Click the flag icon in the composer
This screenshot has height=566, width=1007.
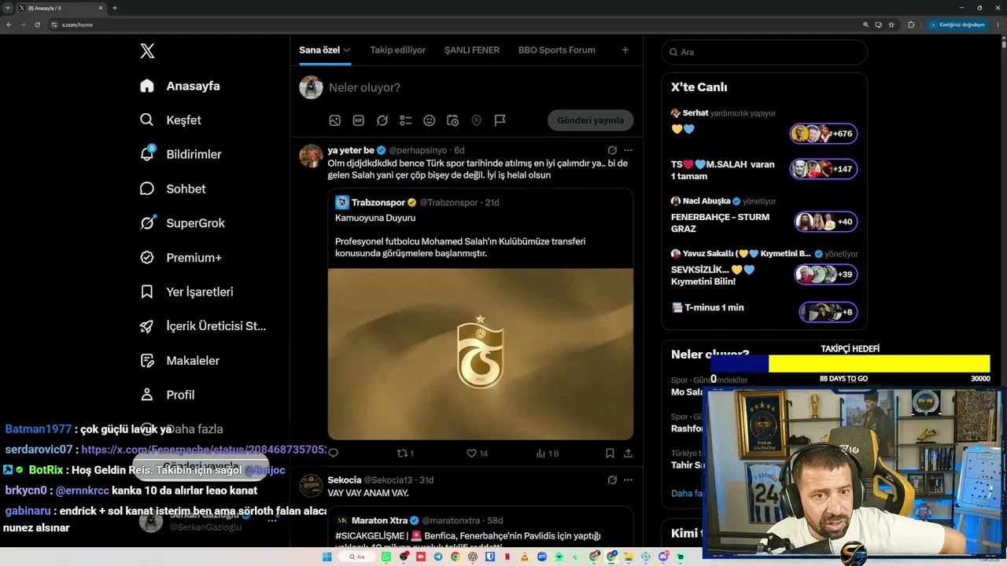tap(500, 120)
